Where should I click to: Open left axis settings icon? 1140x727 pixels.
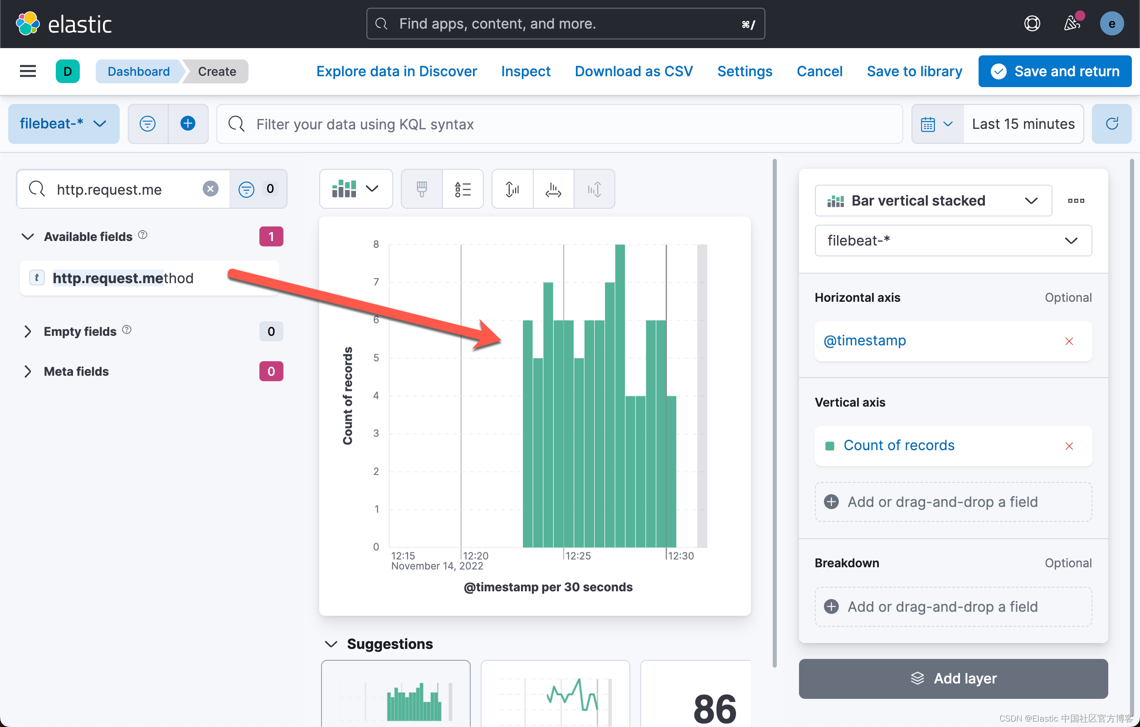point(512,189)
